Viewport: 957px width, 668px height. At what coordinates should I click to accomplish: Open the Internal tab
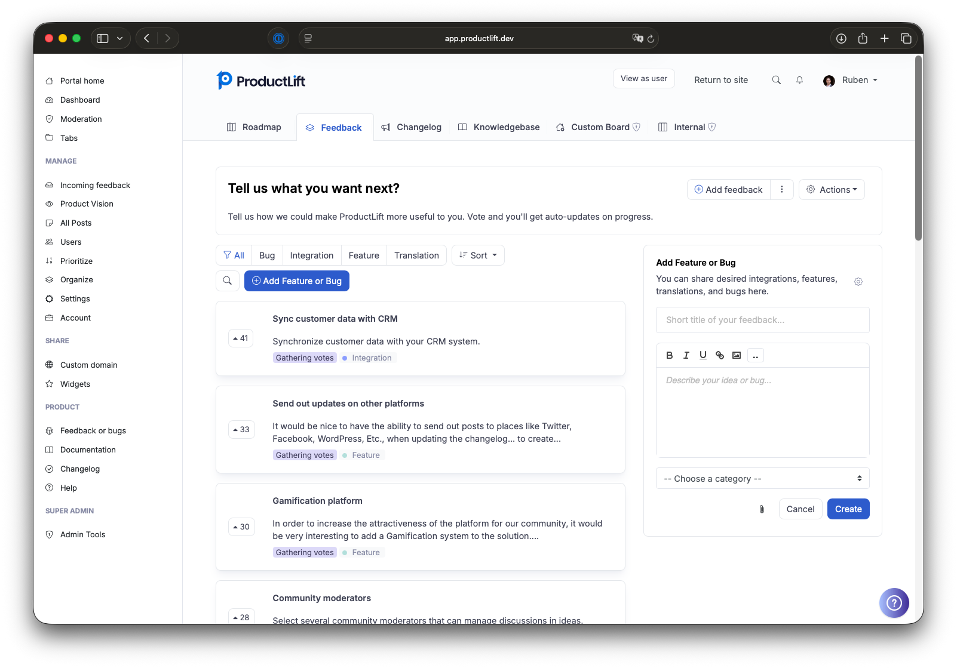(x=686, y=127)
